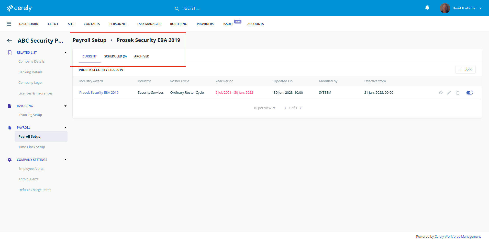Click the Add button
The width and height of the screenshot is (489, 240).
pyautogui.click(x=465, y=70)
